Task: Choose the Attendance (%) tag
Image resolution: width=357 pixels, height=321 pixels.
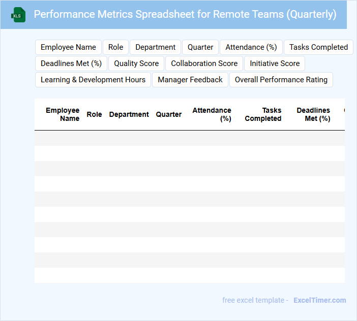Action: tap(251, 47)
